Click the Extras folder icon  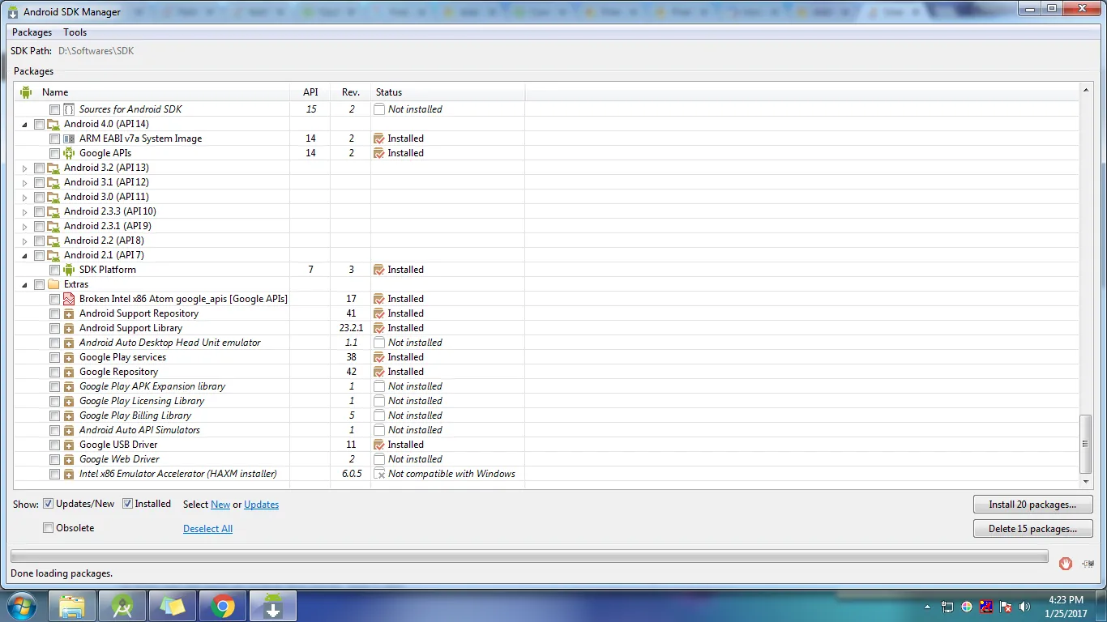click(53, 284)
